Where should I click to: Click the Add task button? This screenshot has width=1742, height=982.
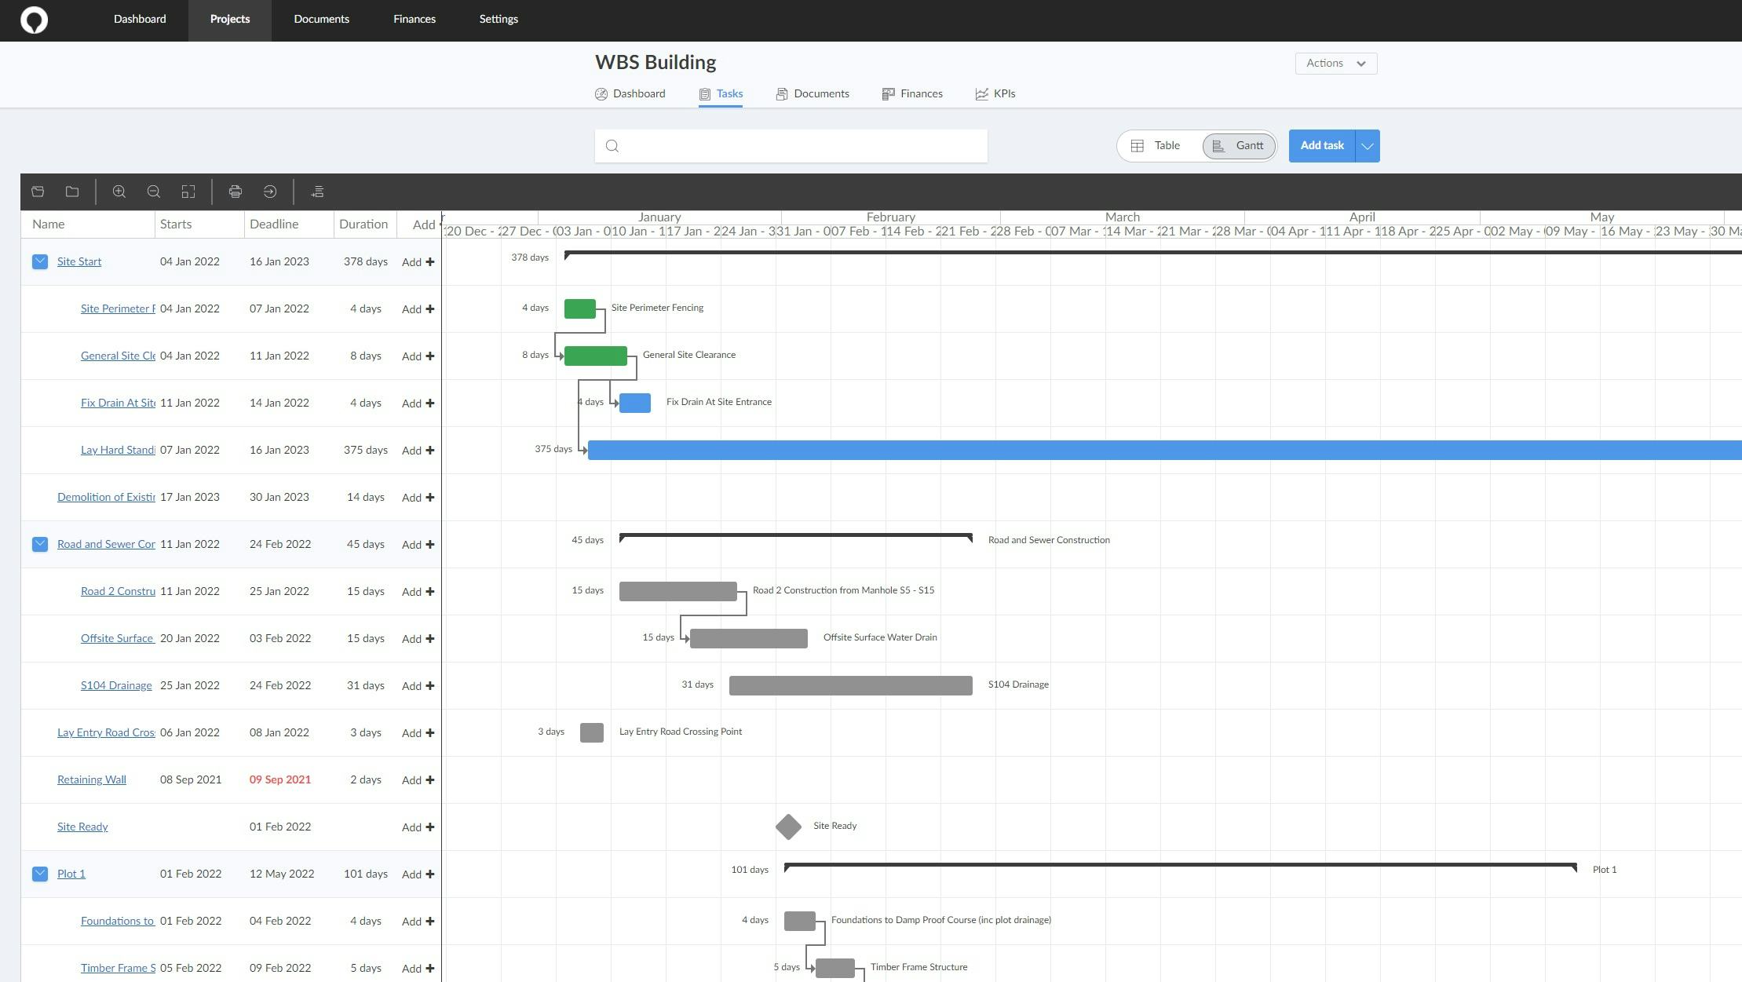(1322, 146)
